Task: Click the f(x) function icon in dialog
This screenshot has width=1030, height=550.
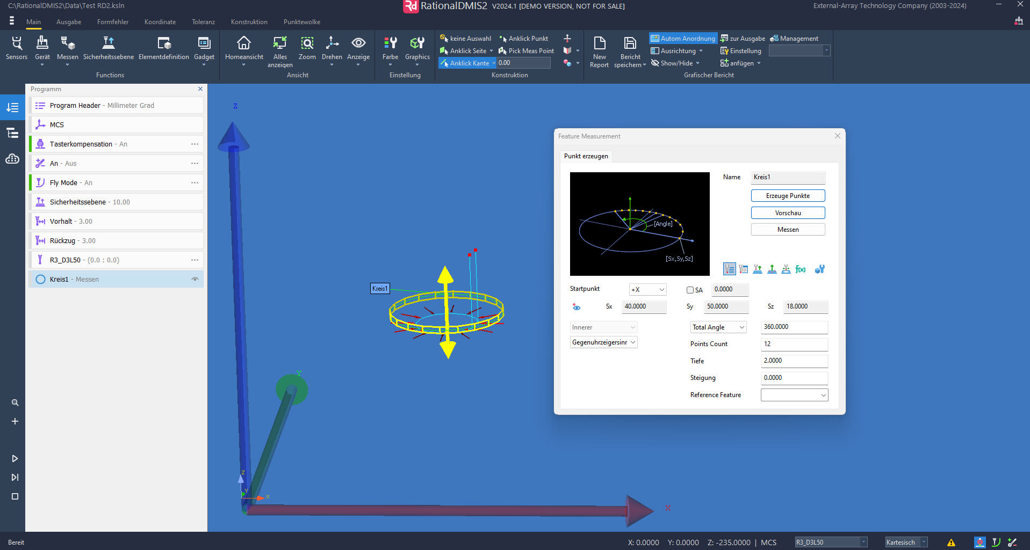Action: (x=801, y=269)
